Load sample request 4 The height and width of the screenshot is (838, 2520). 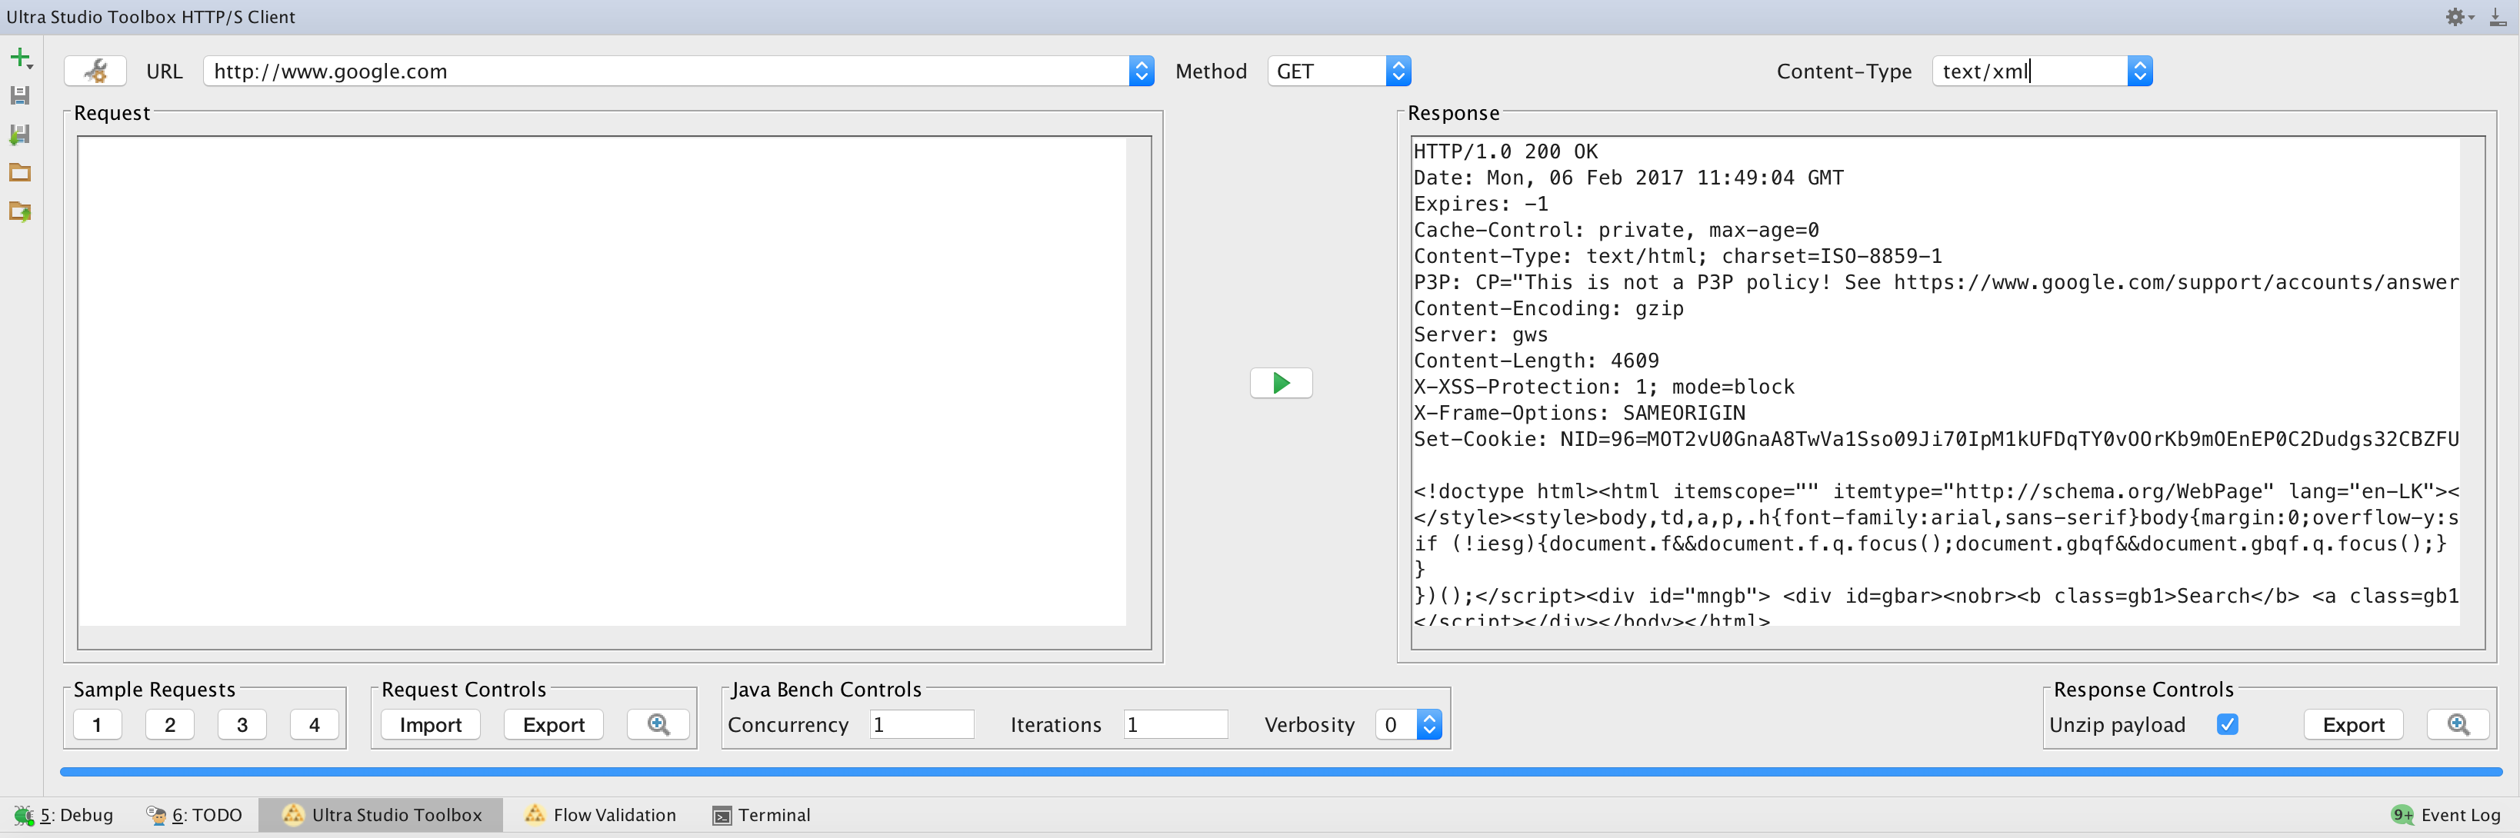(315, 724)
